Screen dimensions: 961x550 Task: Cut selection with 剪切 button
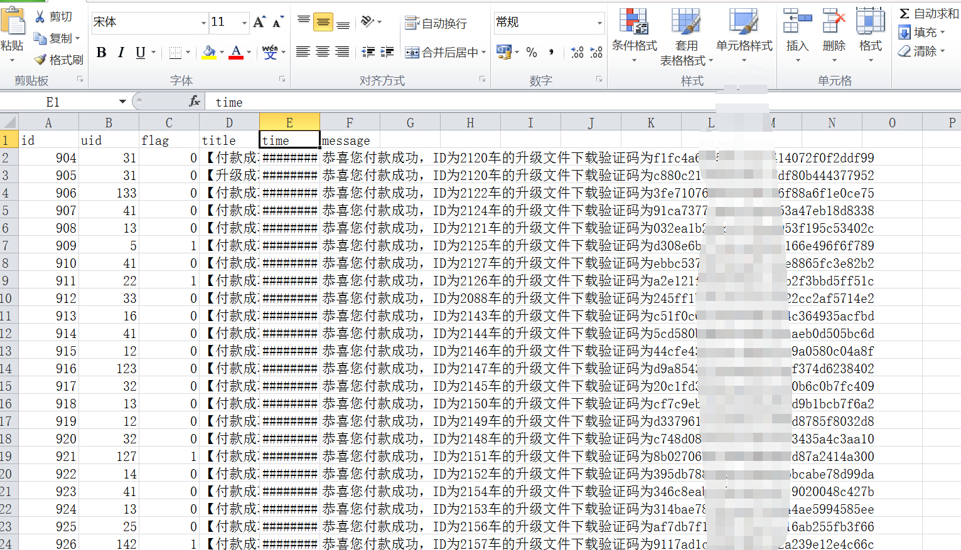[x=54, y=17]
